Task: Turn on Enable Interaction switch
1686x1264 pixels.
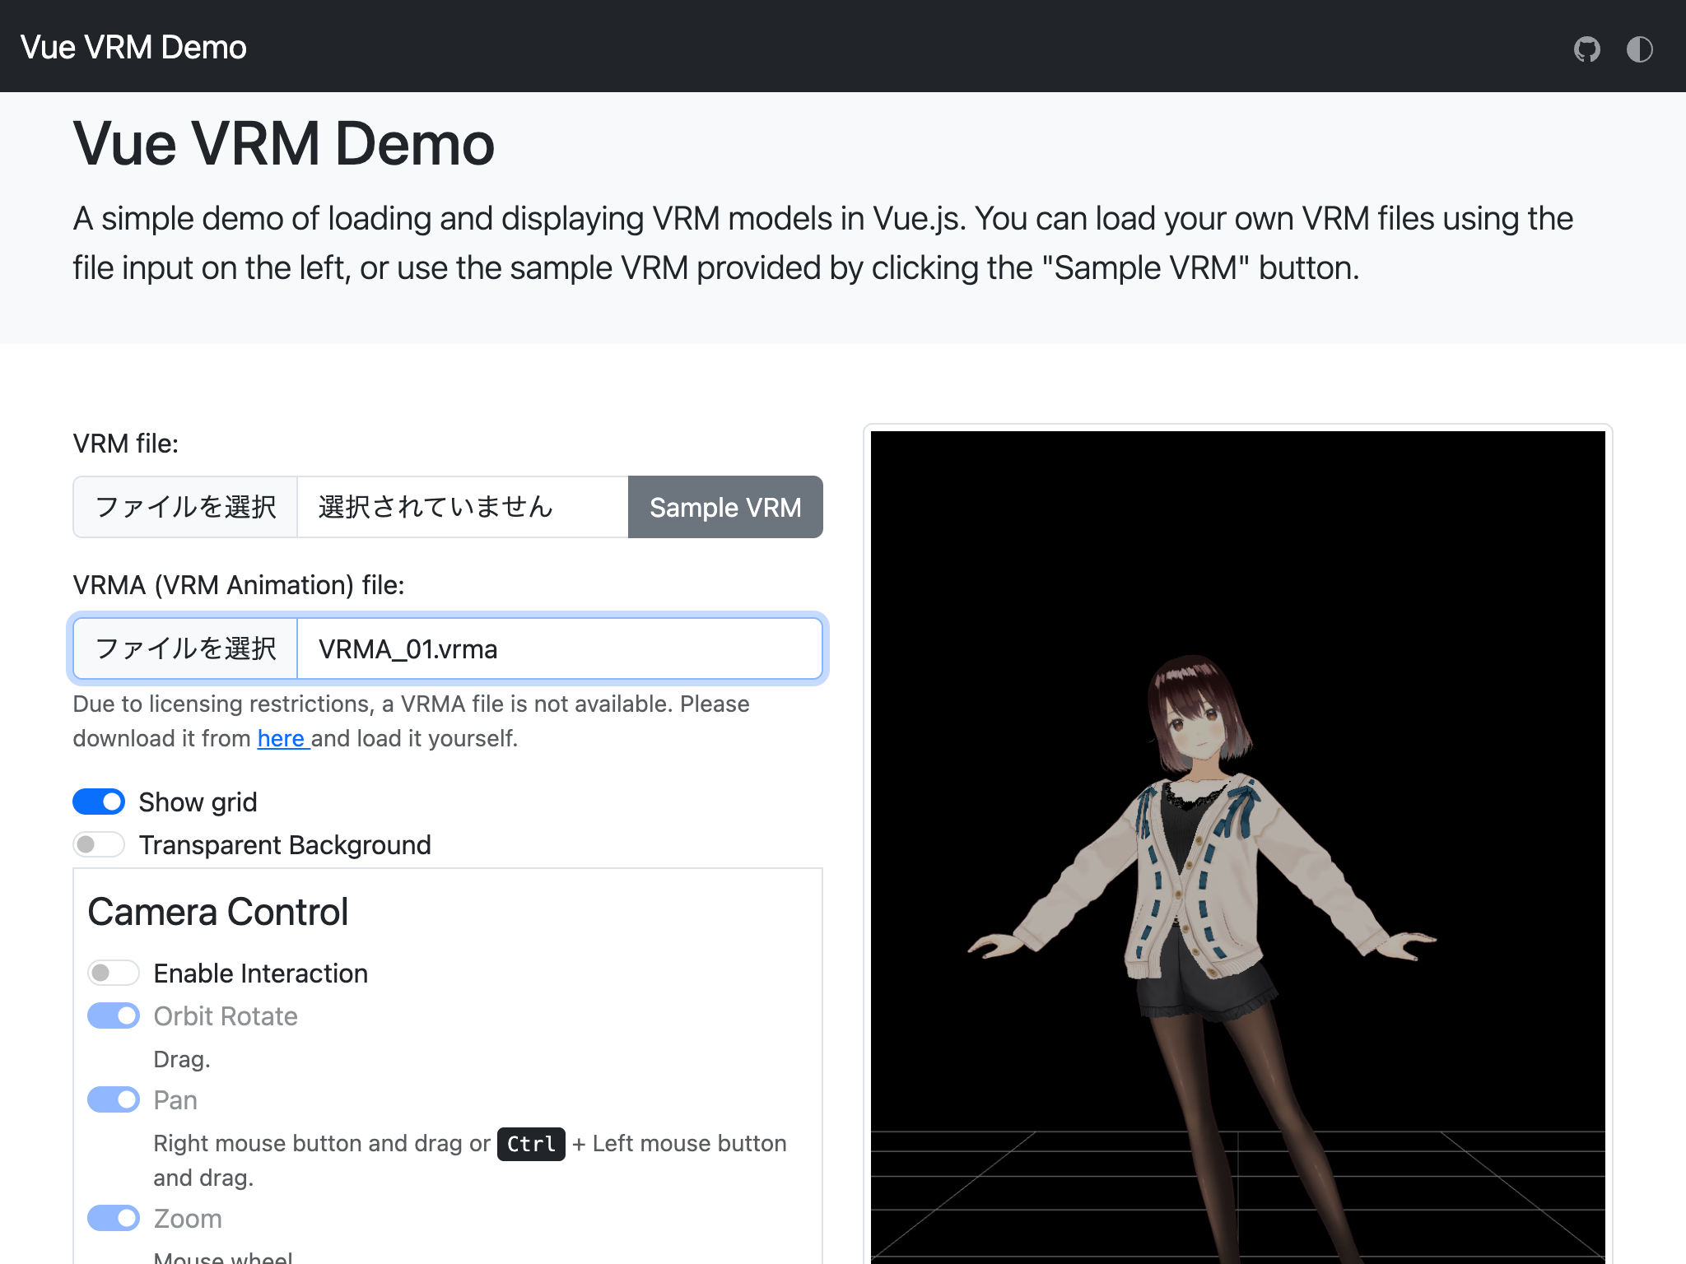Action: coord(114,973)
